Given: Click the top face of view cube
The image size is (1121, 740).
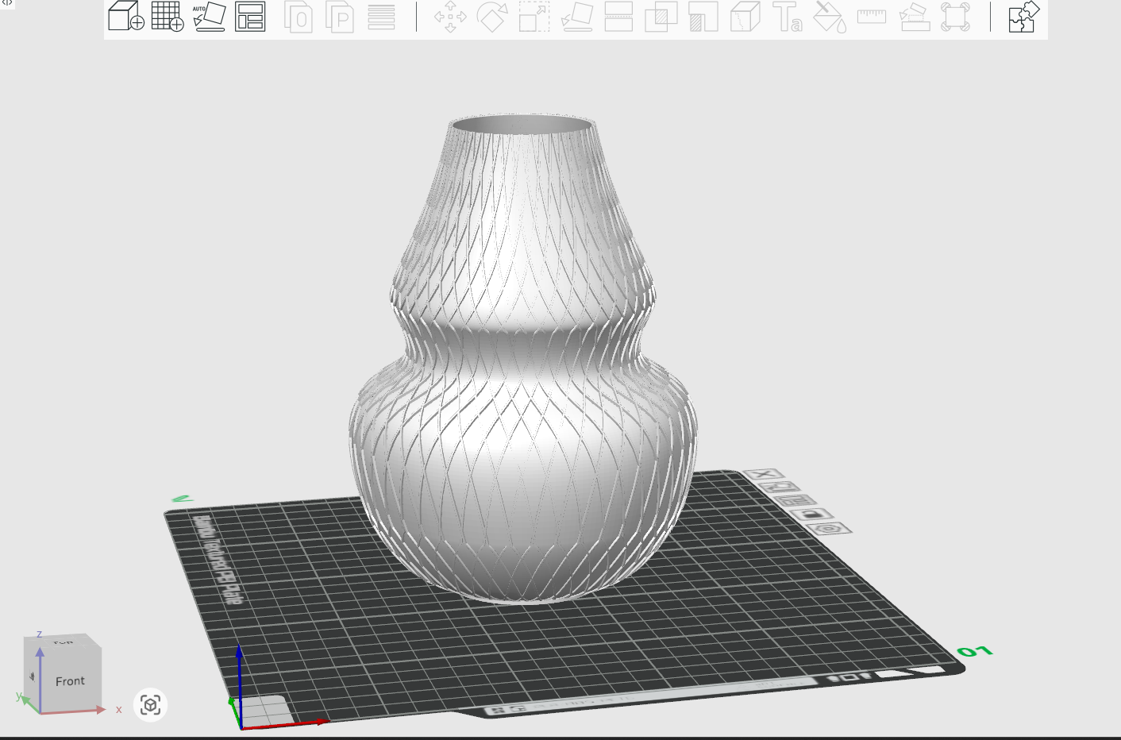Looking at the screenshot, I should point(63,641).
